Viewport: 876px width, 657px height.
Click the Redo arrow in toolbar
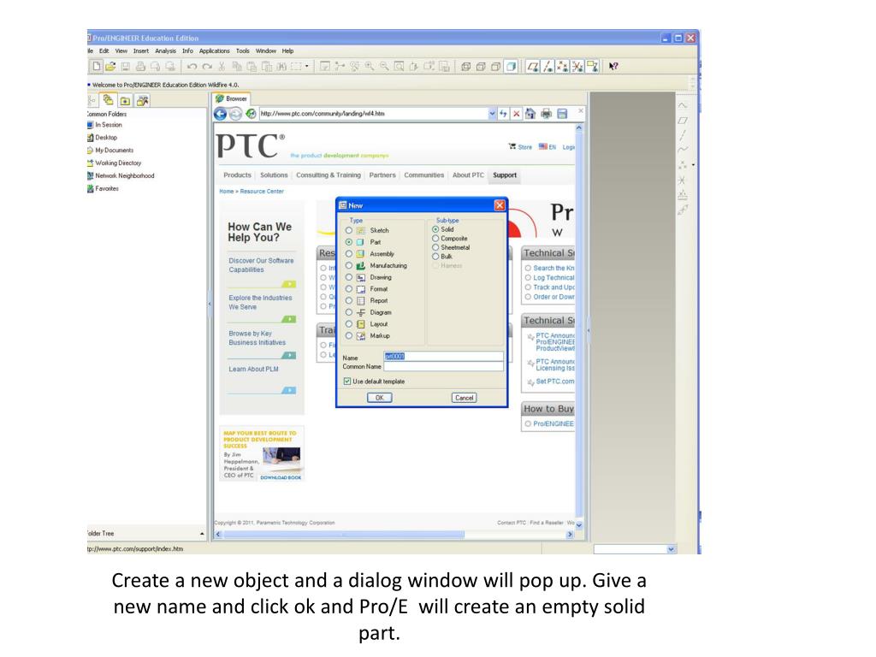207,67
